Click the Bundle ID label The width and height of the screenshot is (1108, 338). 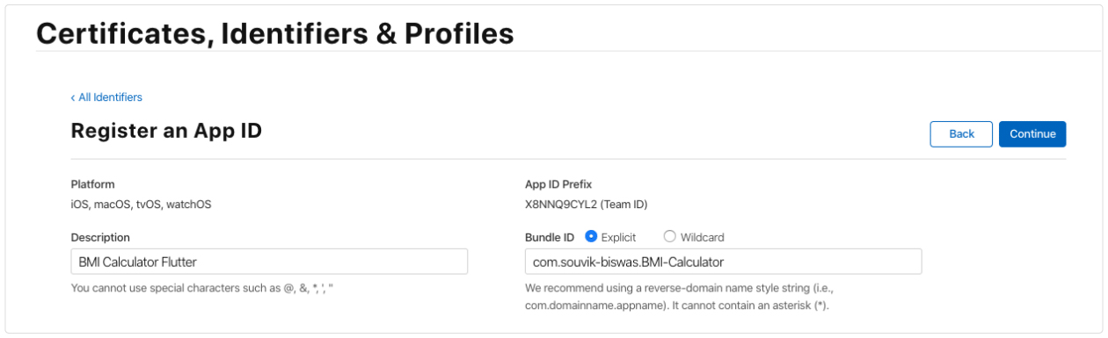[550, 237]
